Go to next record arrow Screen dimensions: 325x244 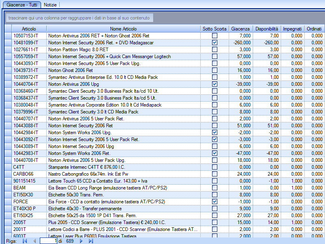[x=81, y=241]
